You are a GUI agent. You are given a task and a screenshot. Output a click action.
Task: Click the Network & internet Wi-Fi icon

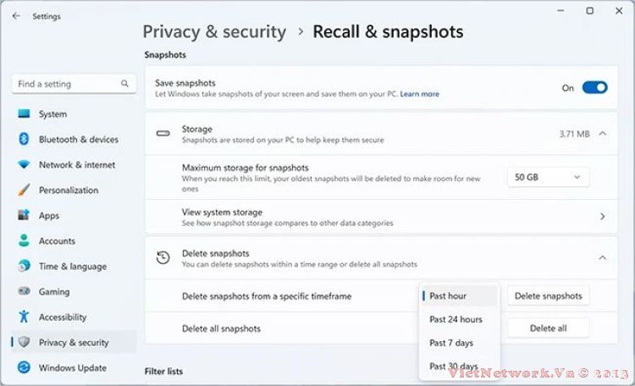coord(24,165)
